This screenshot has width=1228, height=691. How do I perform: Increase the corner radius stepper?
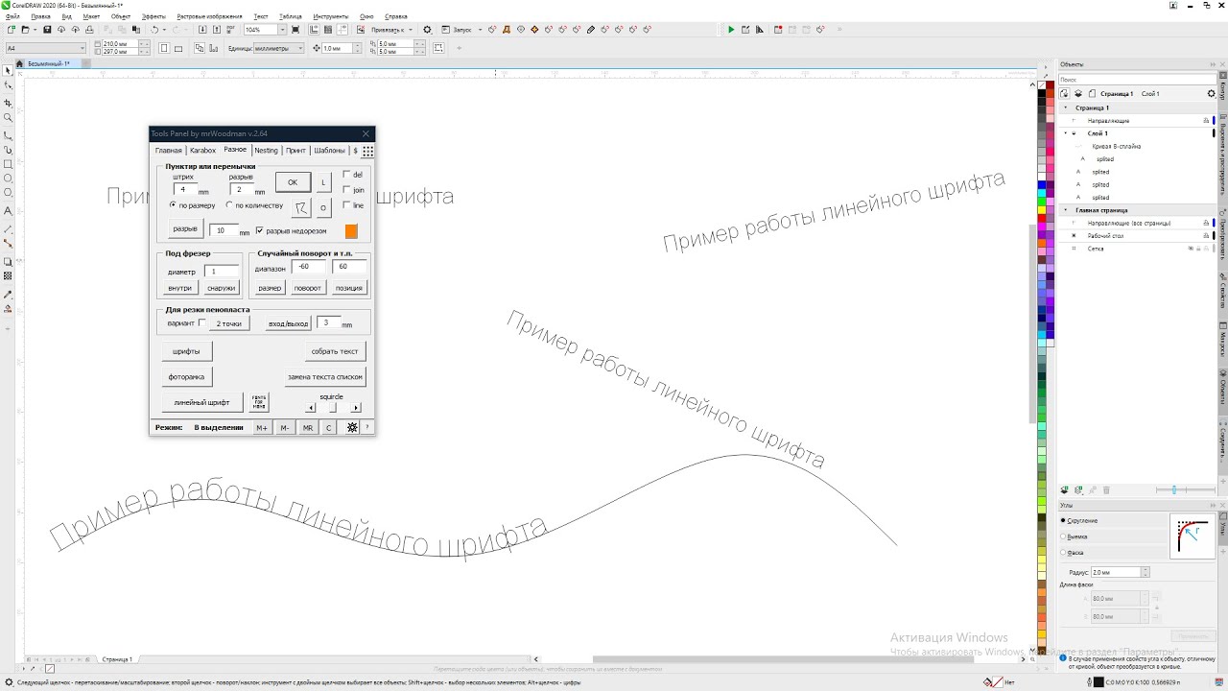[1145, 570]
